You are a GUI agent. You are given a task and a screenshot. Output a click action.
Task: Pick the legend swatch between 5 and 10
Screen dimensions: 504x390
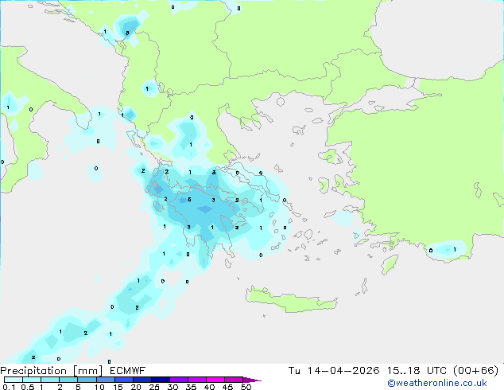87,380
